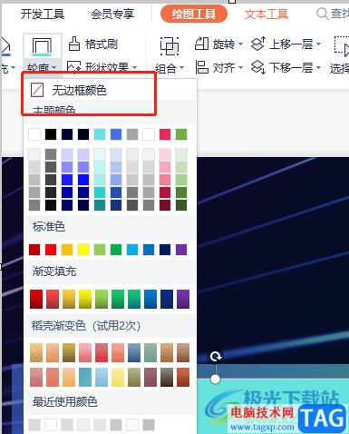The height and width of the screenshot is (434, 349).
Task: Expand the 轮廓 dropdown arrow
Action: pos(53,67)
